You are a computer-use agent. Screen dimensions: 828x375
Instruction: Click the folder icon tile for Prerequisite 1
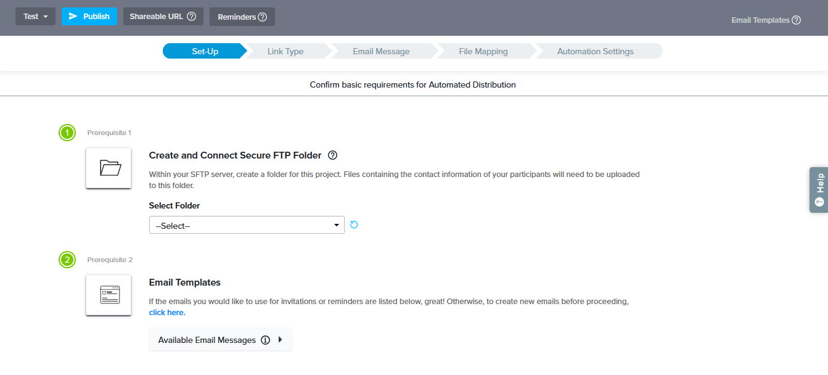pos(109,168)
